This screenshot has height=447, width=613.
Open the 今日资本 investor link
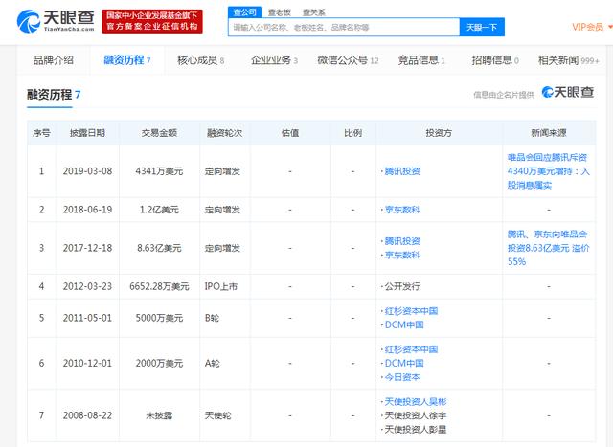(x=402, y=377)
